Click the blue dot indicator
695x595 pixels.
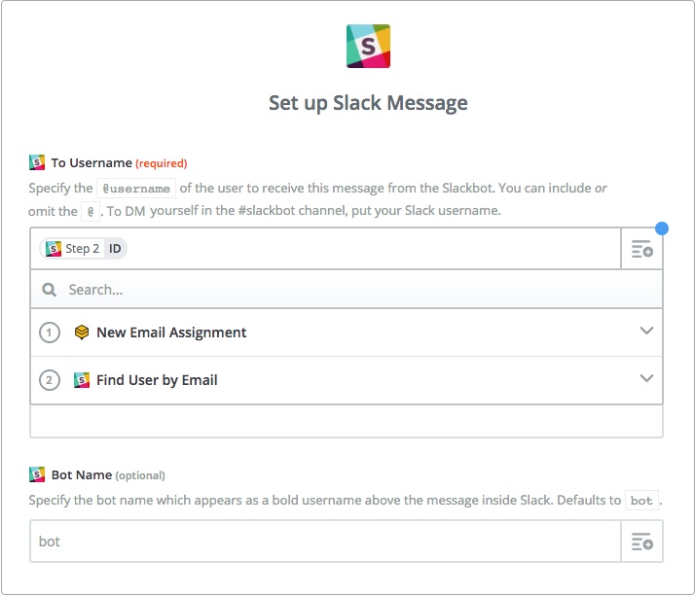coord(662,228)
